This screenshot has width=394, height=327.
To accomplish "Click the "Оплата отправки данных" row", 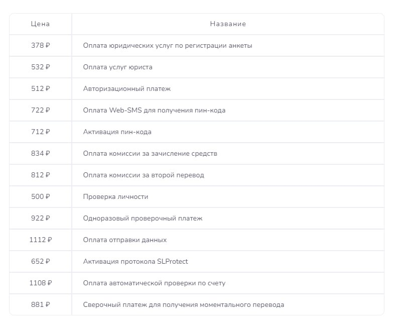I will pos(125,240).
